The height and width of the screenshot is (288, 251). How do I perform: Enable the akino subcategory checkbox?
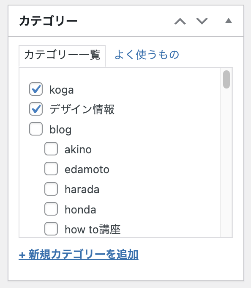(x=51, y=149)
